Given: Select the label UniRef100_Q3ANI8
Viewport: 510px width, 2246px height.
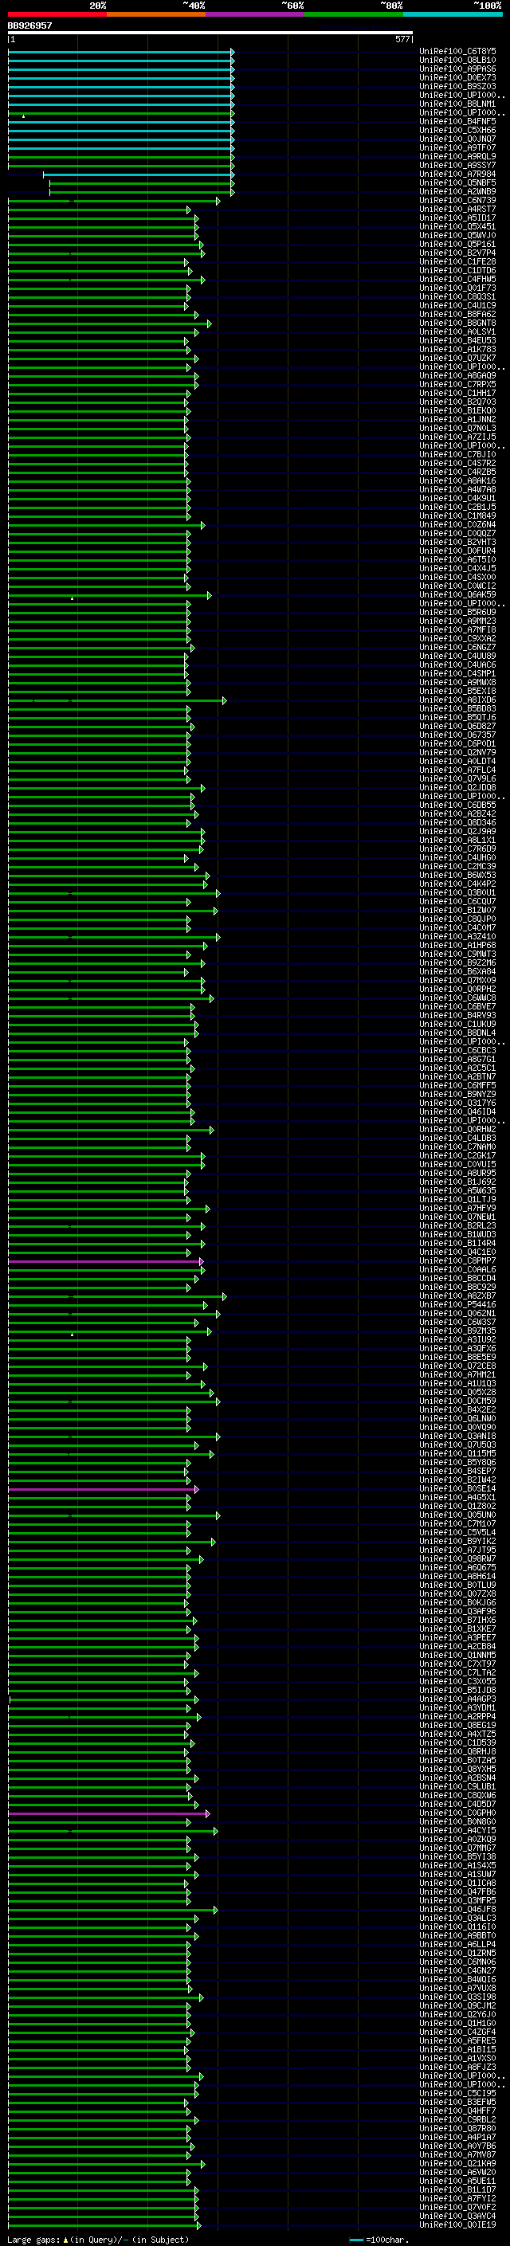Looking at the screenshot, I should click(x=457, y=1436).
